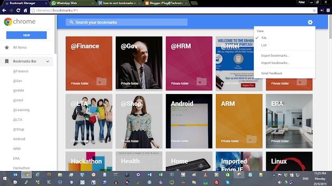This screenshot has width=332, height=186.
Task: Open File Explorer from the taskbar
Action: point(60,175)
